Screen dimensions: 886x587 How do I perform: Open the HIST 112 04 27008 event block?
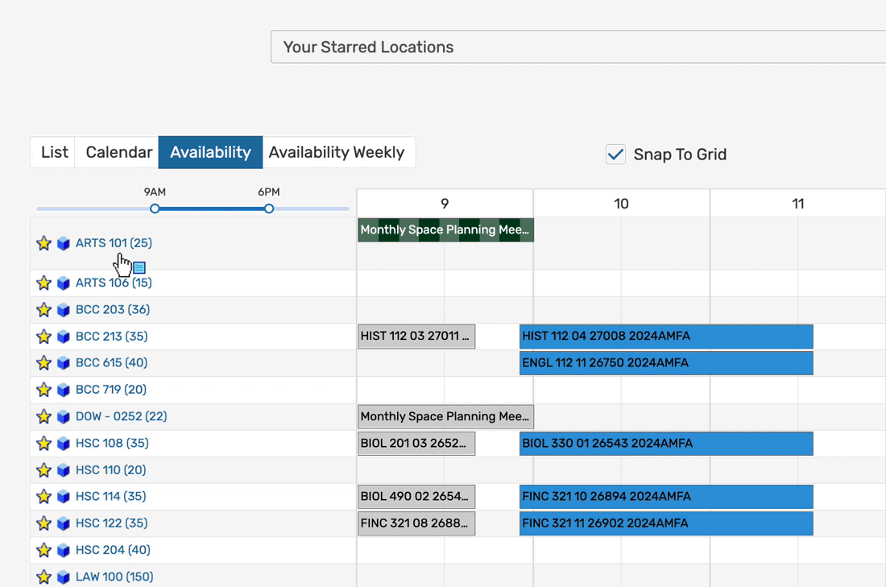(x=665, y=337)
